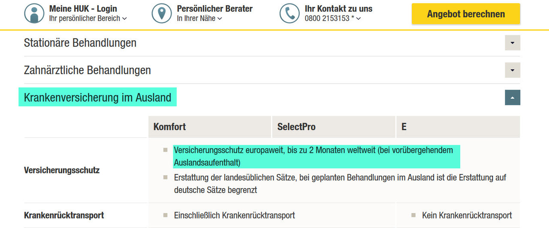
Task: Click the 'Meine HUK - Login' link
Action: click(83, 9)
